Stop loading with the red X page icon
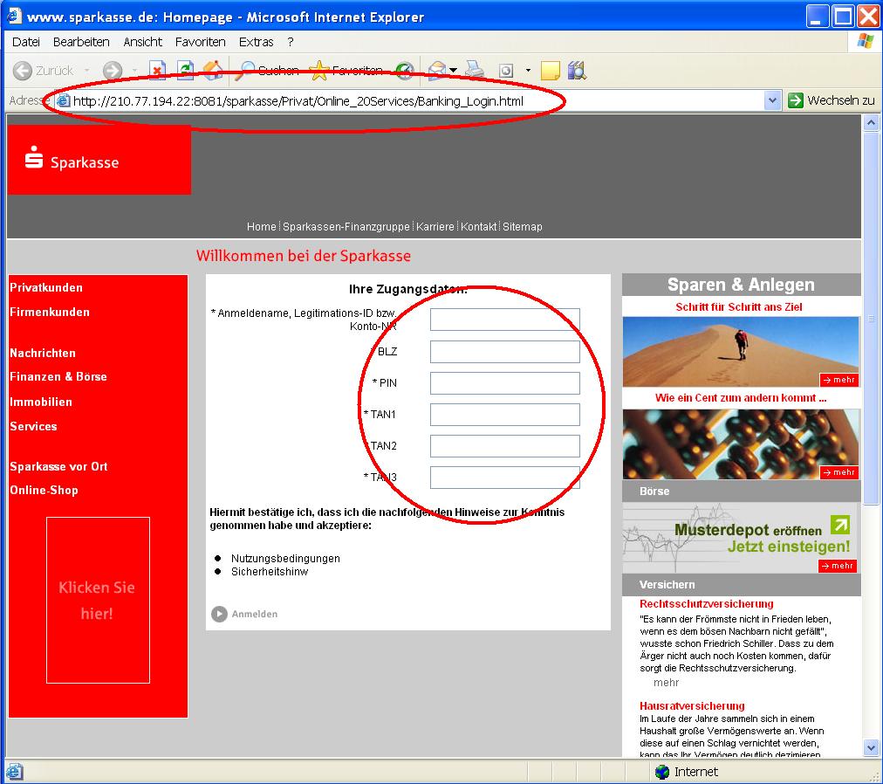This screenshot has width=883, height=784. (x=157, y=70)
